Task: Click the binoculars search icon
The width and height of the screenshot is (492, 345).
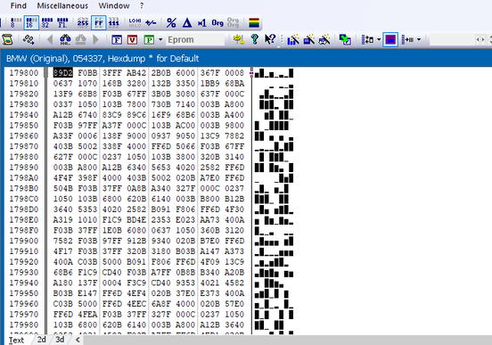Action: coord(65,39)
